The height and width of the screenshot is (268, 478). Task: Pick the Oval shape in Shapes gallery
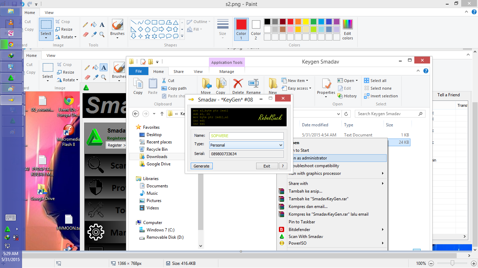click(x=148, y=22)
